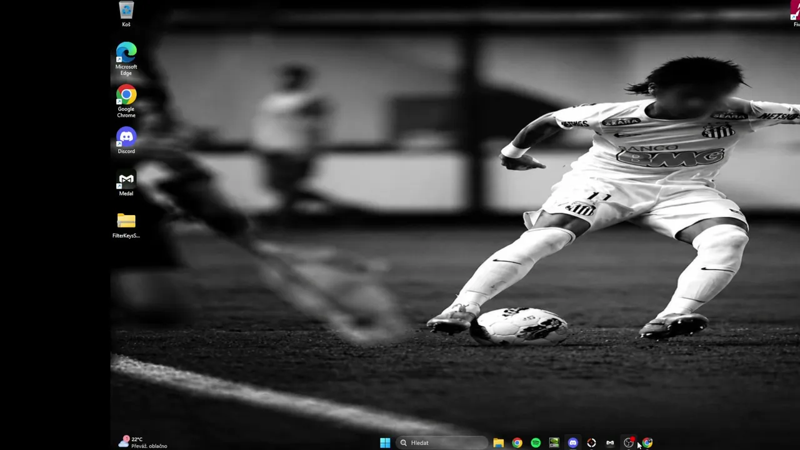Screen dimensions: 800x450
Task: Select the Google Chrome desktop shortcut
Action: (126, 101)
